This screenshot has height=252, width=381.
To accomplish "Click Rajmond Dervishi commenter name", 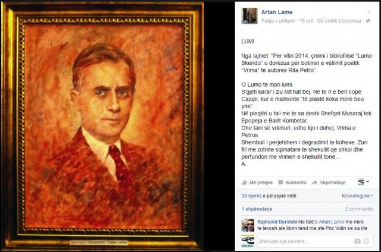I will [x=277, y=222].
